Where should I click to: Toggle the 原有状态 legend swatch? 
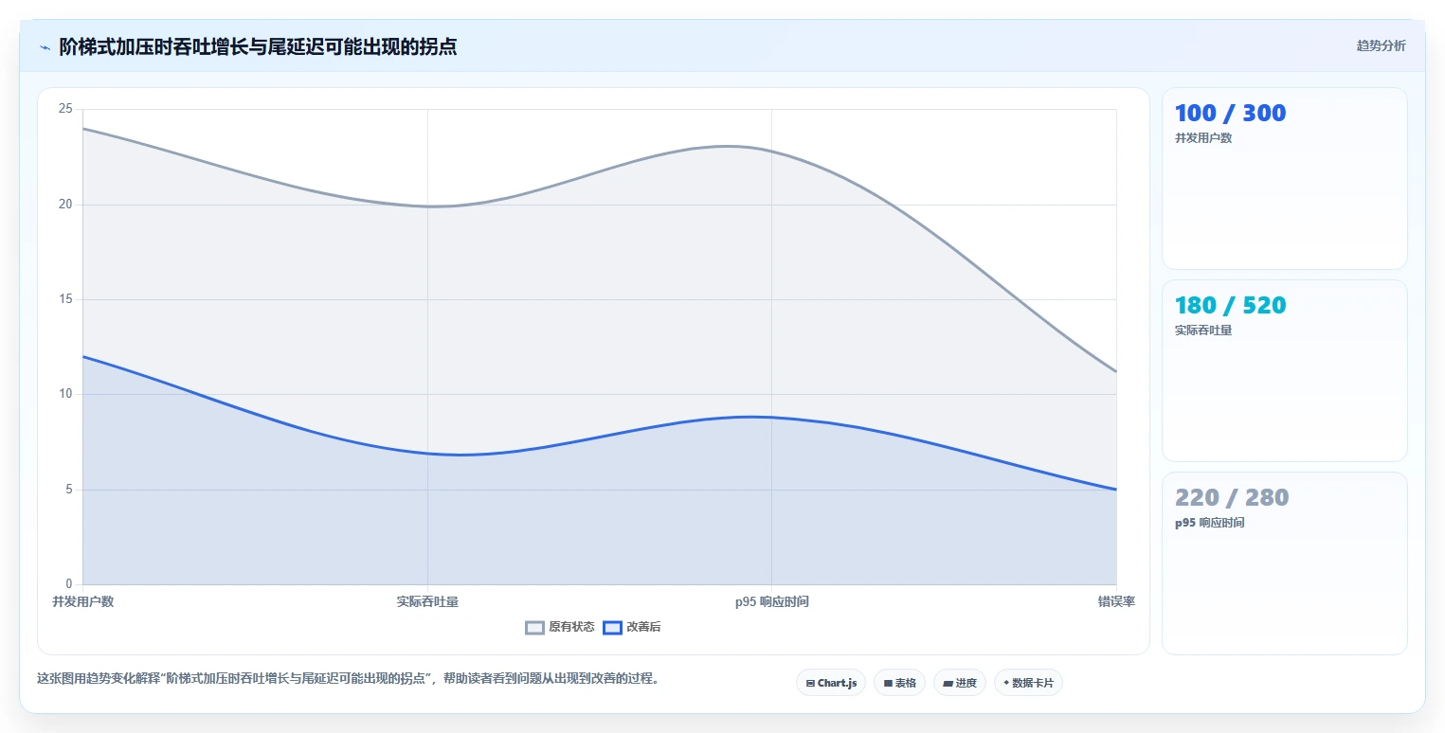pos(535,627)
